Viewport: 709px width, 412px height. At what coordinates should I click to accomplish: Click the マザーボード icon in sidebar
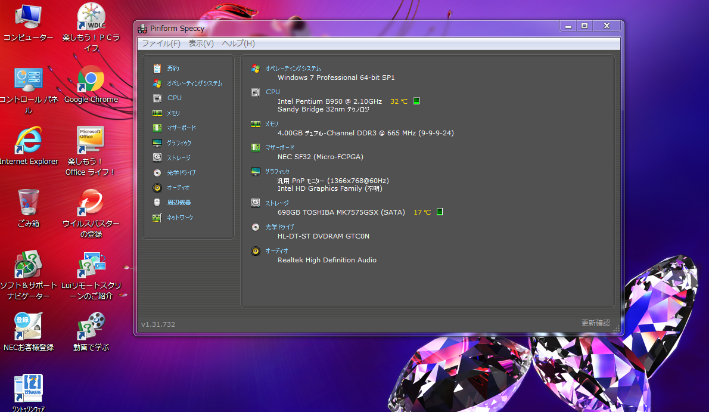[157, 128]
